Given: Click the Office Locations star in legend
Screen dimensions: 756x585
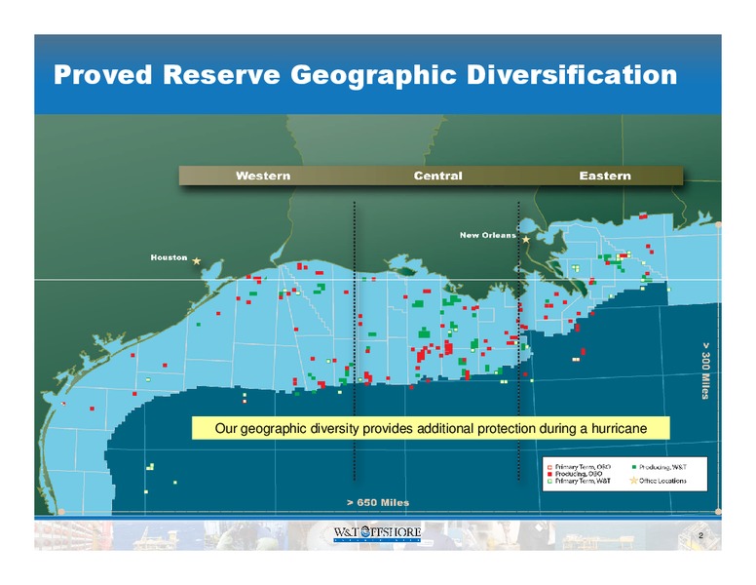Looking at the screenshot, I should 633,481.
